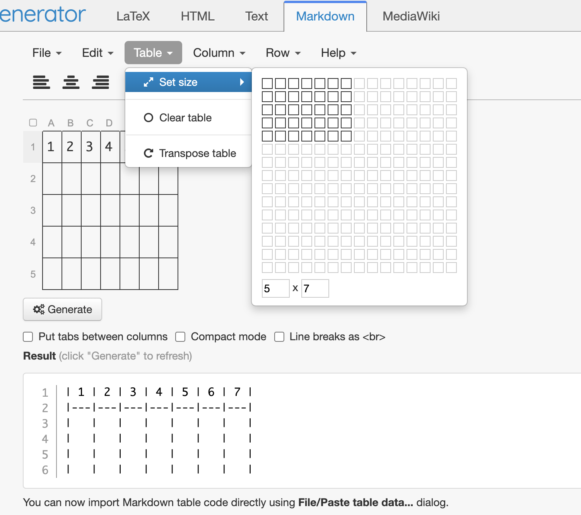Click the gears icon on Generate button

39,309
